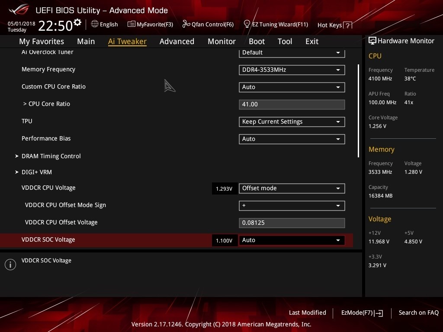Click CPU frequency 4100 MHz value
The height and width of the screenshot is (332, 443).
point(380,79)
